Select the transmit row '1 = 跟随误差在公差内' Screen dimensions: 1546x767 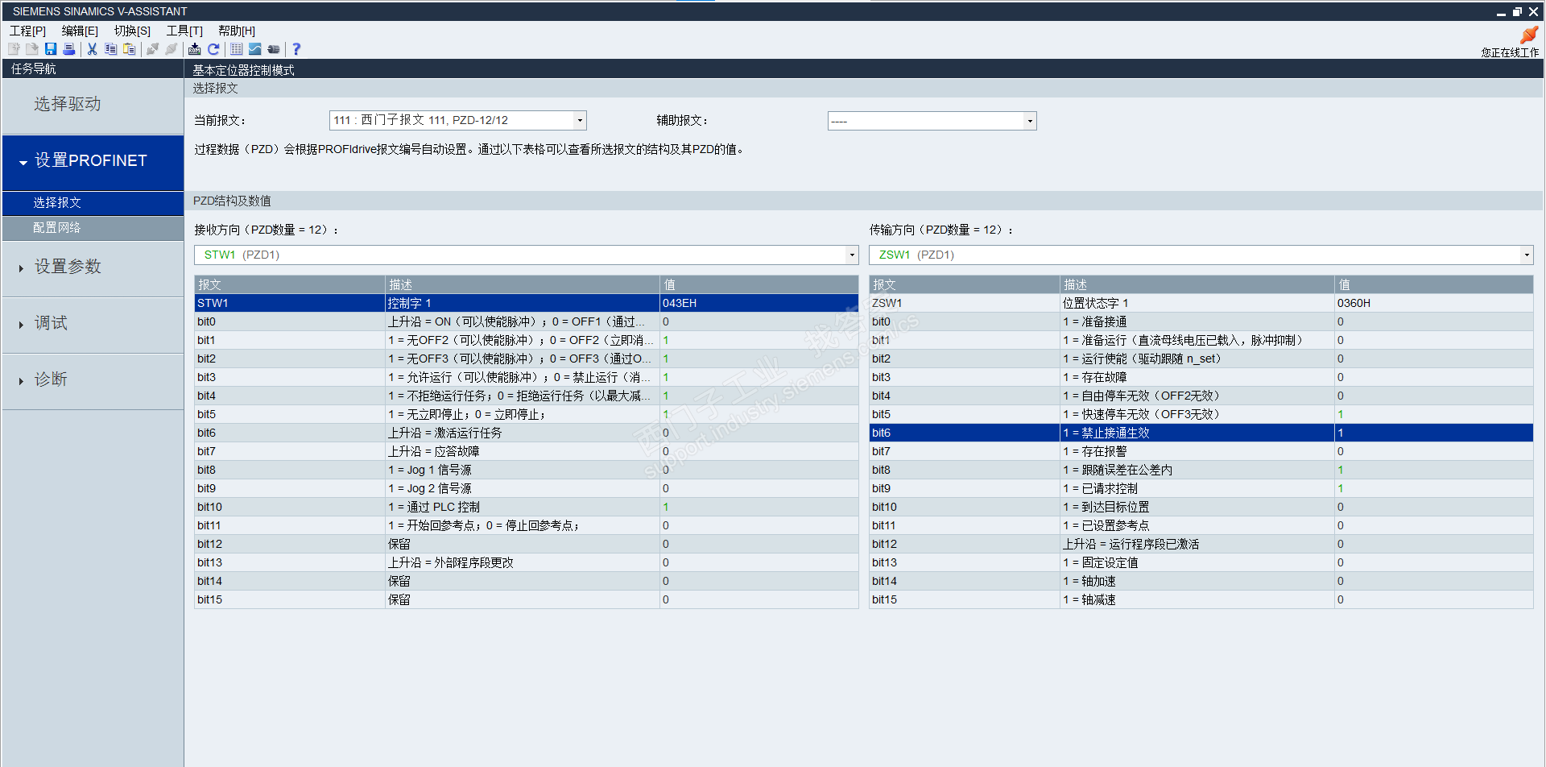(x=1201, y=471)
